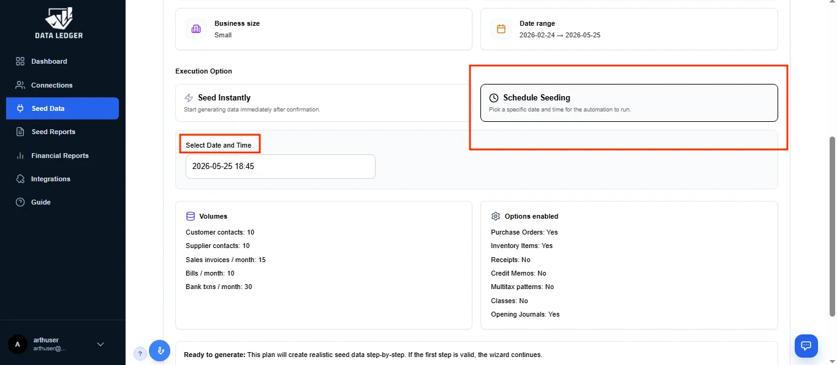Open the chat support widget
This screenshot has height=365, width=837.
[806, 346]
